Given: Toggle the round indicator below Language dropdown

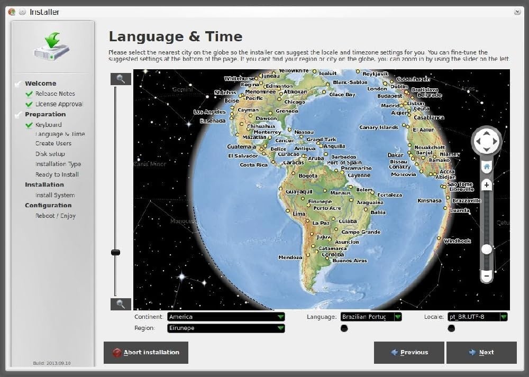Looking at the screenshot, I should pos(344,328).
